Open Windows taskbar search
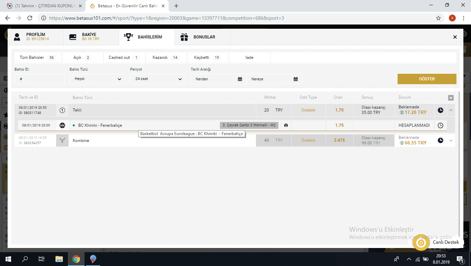This screenshot has width=471, height=266. [25, 259]
